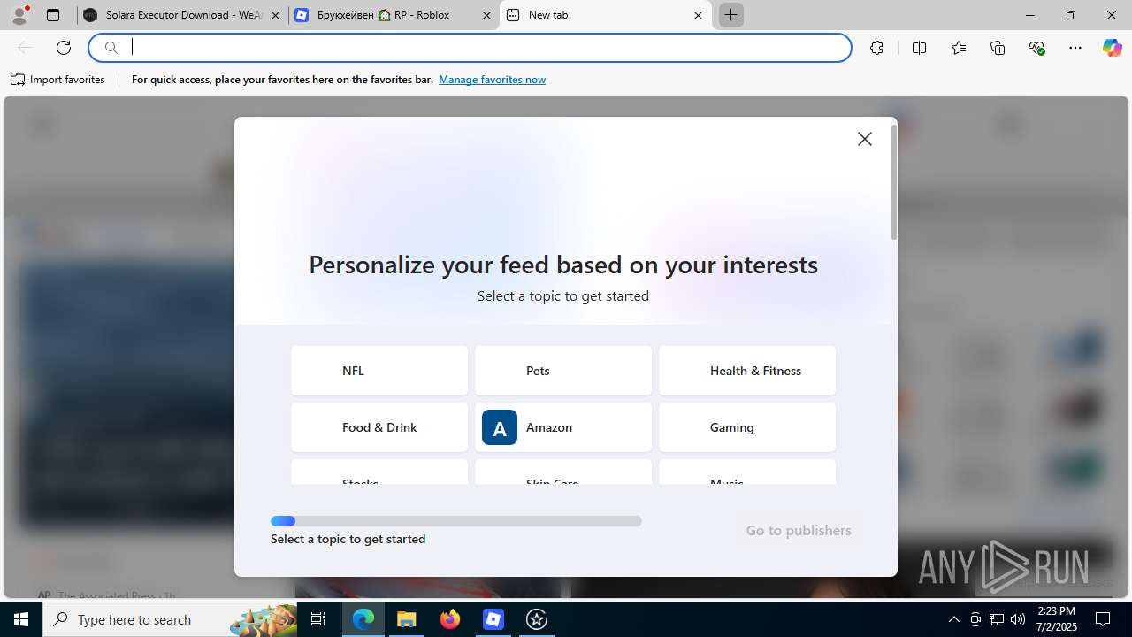
Task: Select the Pets topic
Action: (563, 371)
